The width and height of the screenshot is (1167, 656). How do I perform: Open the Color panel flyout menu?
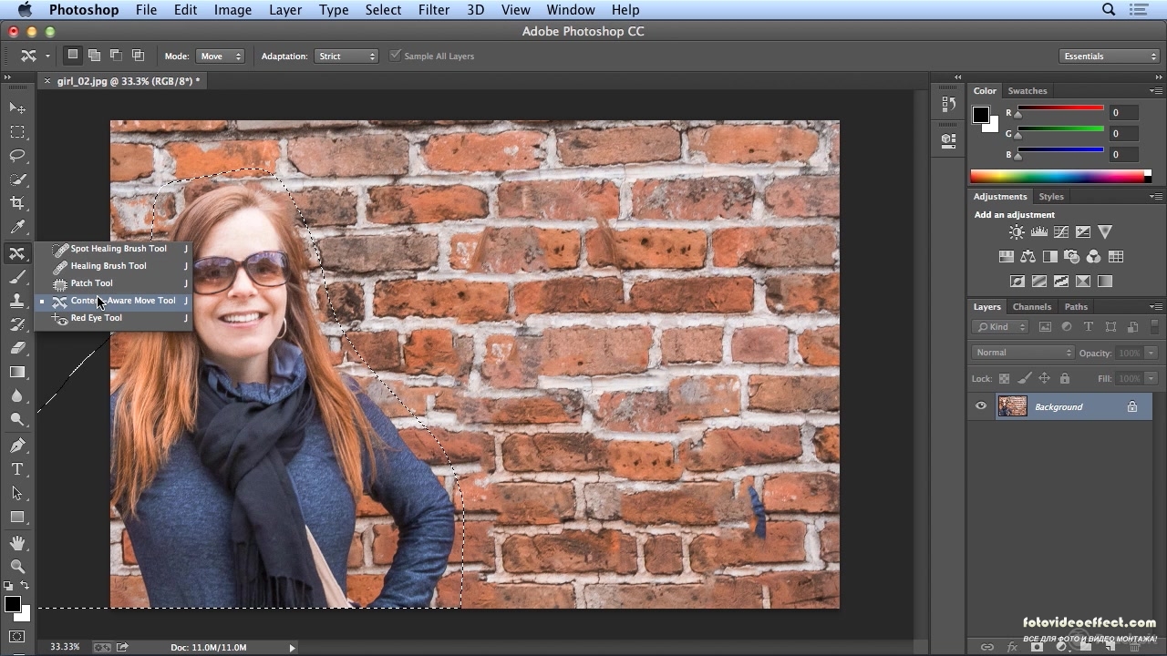pyautogui.click(x=1156, y=91)
